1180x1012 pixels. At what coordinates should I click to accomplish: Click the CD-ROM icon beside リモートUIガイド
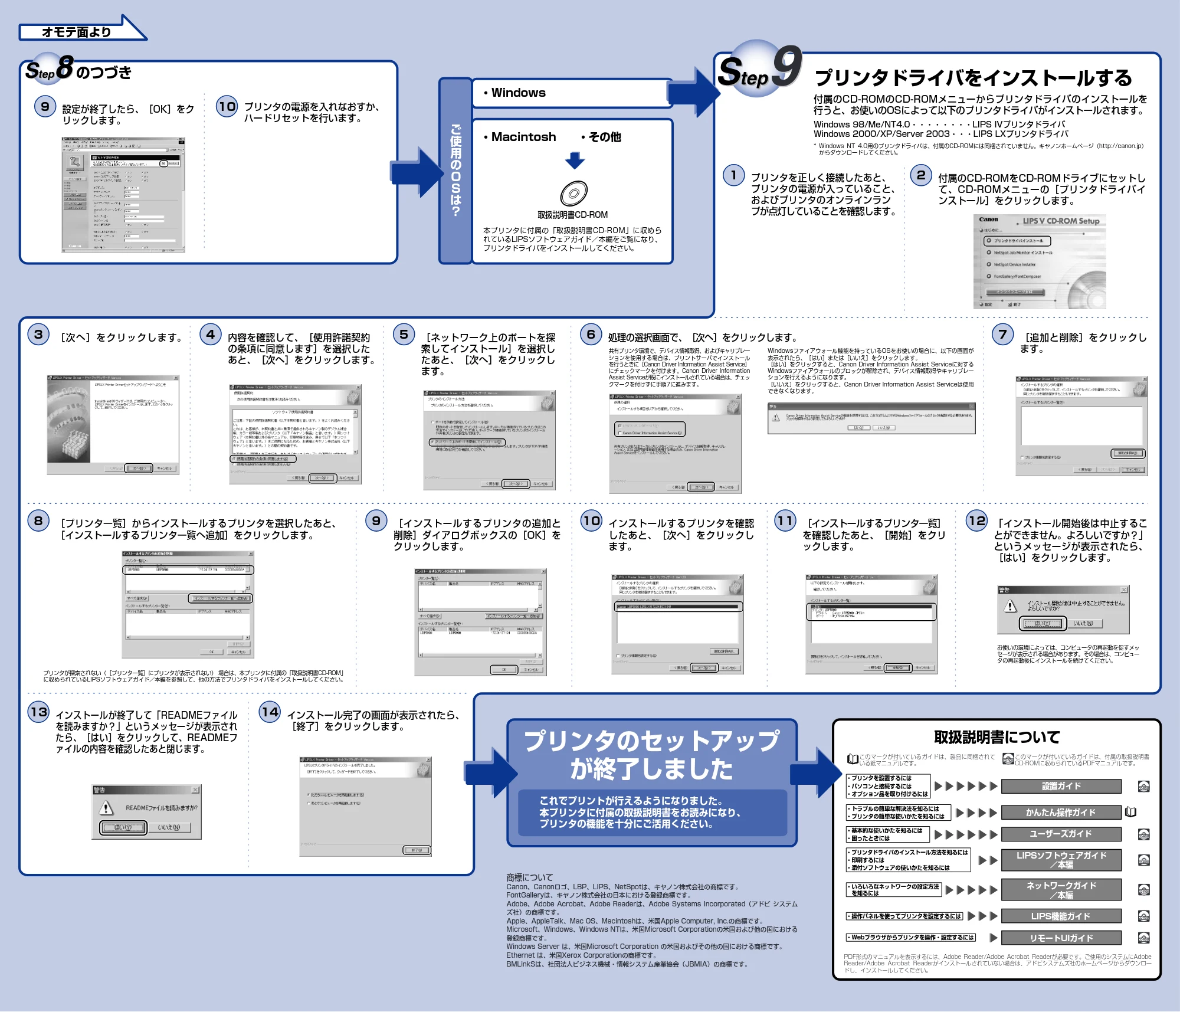coord(1143,938)
